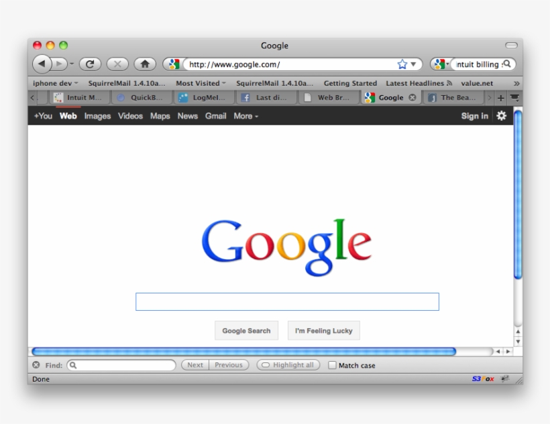
Task: Enable the Match case checkbox
Action: [332, 366]
